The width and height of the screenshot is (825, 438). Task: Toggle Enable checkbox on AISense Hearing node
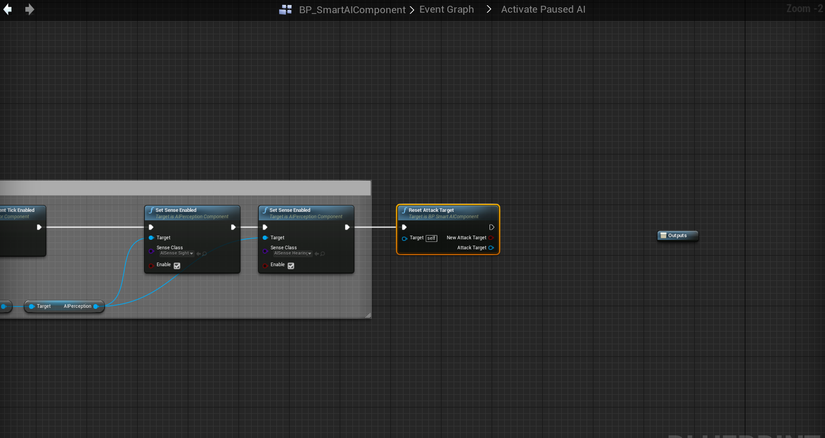(x=291, y=266)
